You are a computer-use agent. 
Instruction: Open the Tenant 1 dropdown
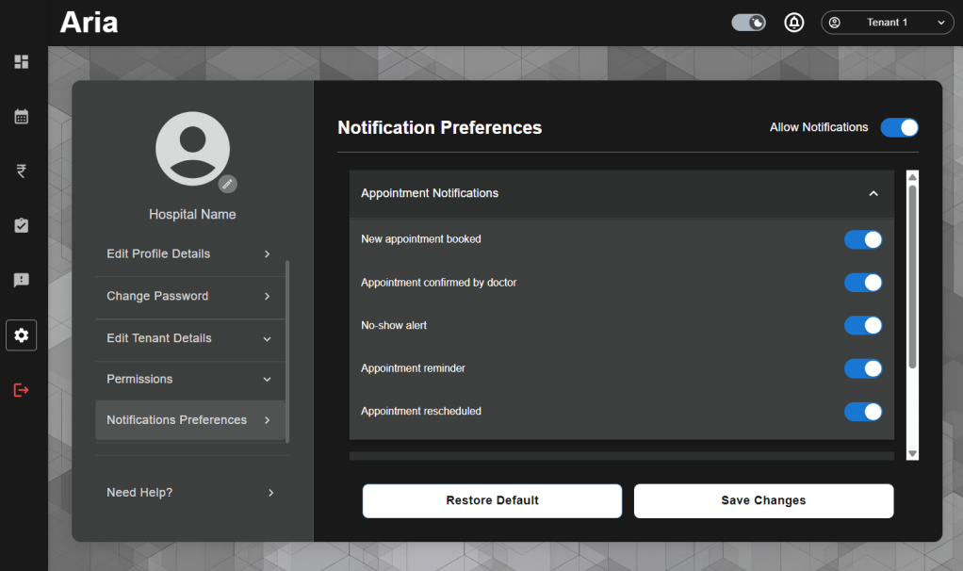(x=887, y=23)
